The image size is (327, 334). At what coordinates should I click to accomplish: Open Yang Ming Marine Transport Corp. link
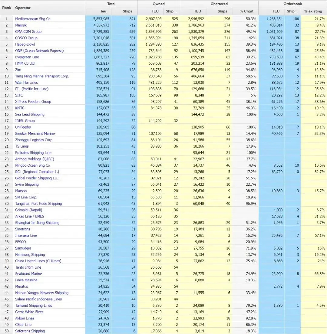pos(42,76)
